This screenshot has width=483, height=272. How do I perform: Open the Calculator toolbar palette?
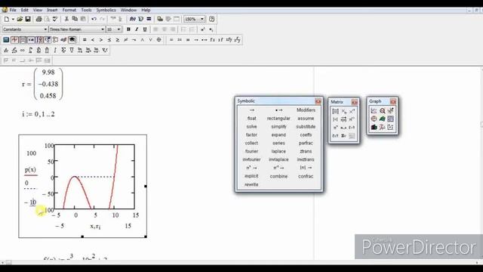point(6,40)
